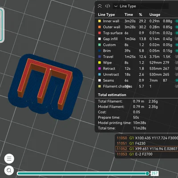Click the Travel row label
Image resolution: width=178 pixels, height=178 pixels.
[x=108, y=57]
